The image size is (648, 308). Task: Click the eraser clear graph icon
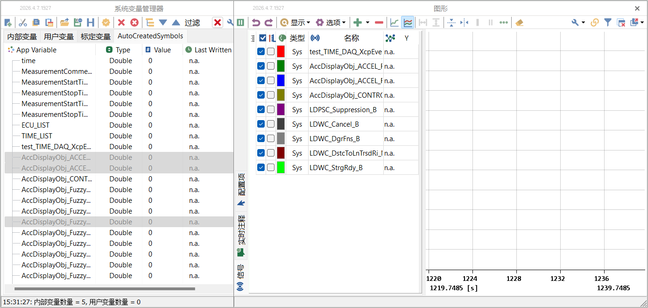click(x=519, y=22)
